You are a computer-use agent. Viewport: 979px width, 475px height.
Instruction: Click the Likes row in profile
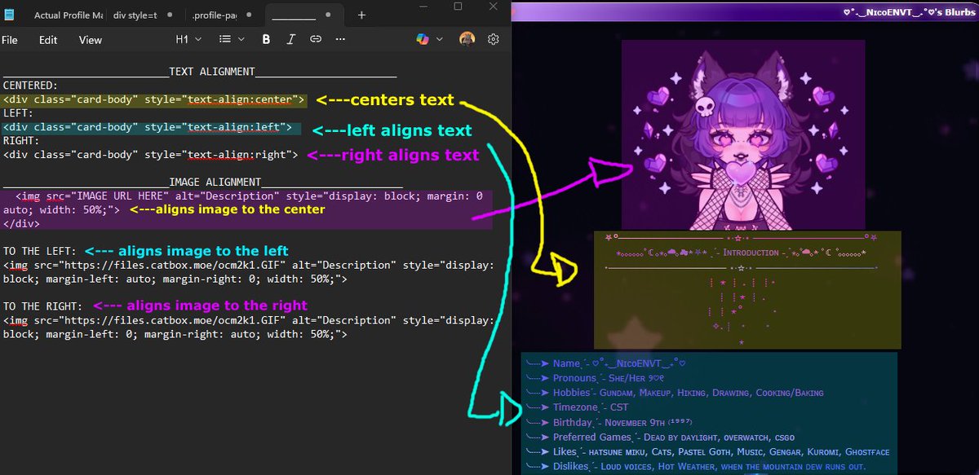click(707, 451)
